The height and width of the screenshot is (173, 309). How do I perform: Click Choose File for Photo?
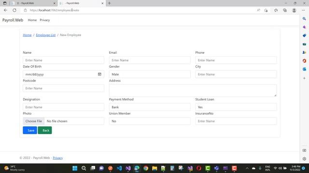[34, 121]
